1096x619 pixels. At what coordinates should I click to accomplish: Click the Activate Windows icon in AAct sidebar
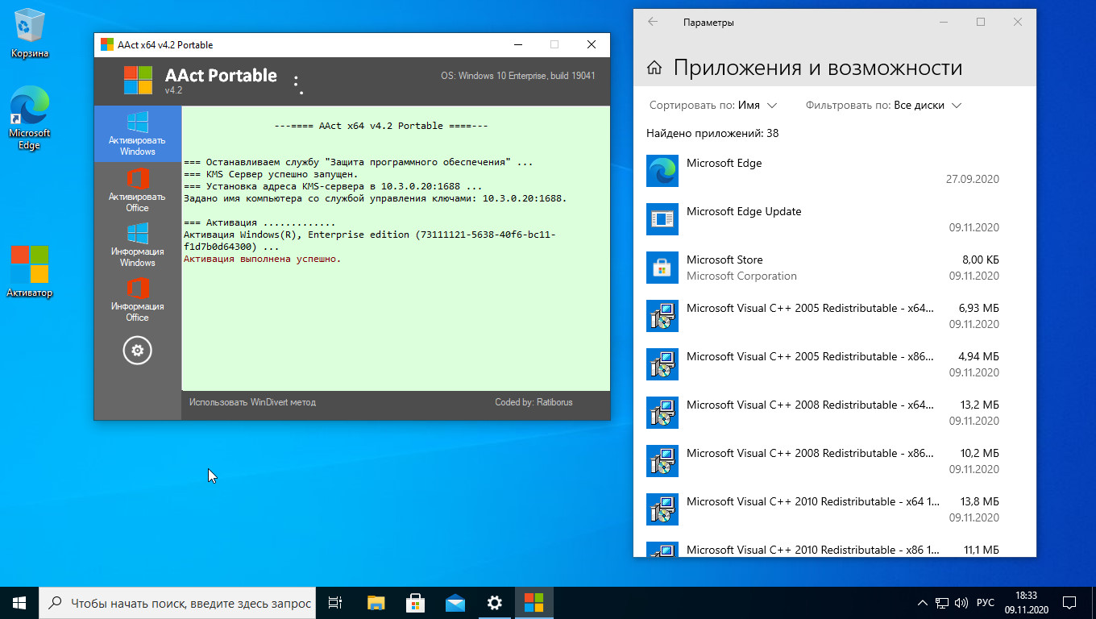point(137,134)
